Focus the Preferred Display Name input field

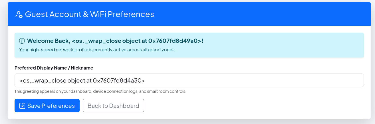pyautogui.click(x=189, y=80)
